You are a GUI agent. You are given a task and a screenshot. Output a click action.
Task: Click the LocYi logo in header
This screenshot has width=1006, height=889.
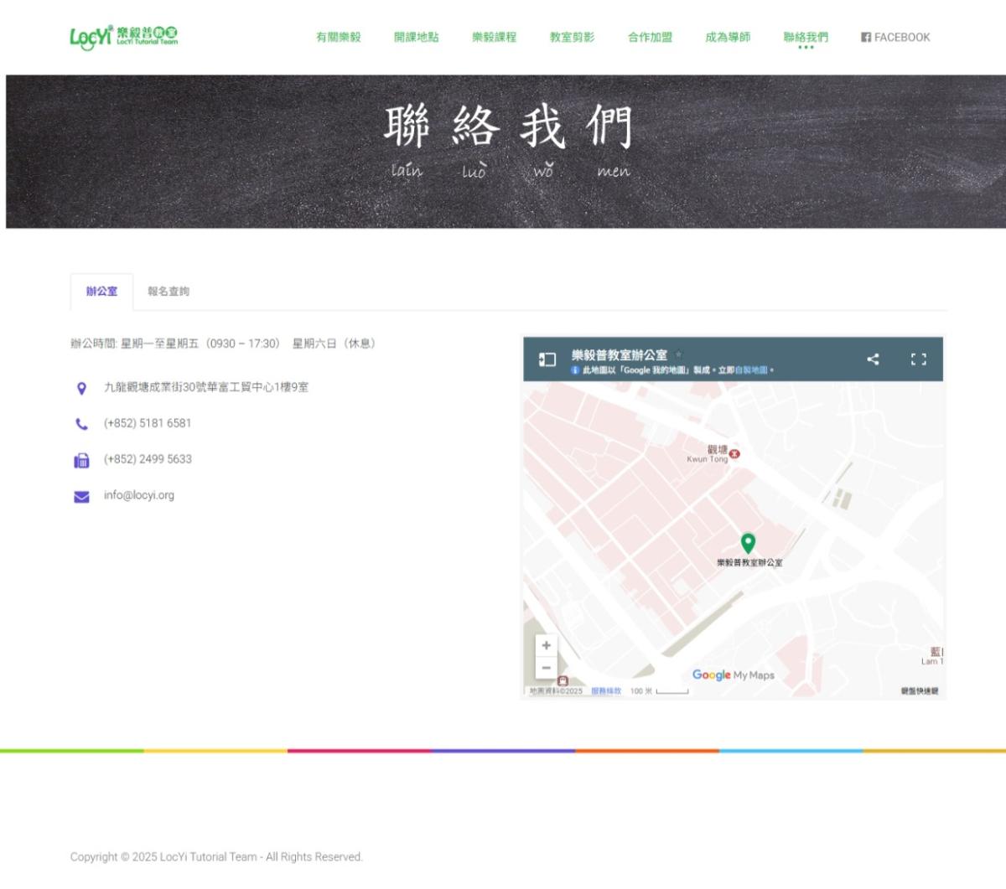pos(123,37)
